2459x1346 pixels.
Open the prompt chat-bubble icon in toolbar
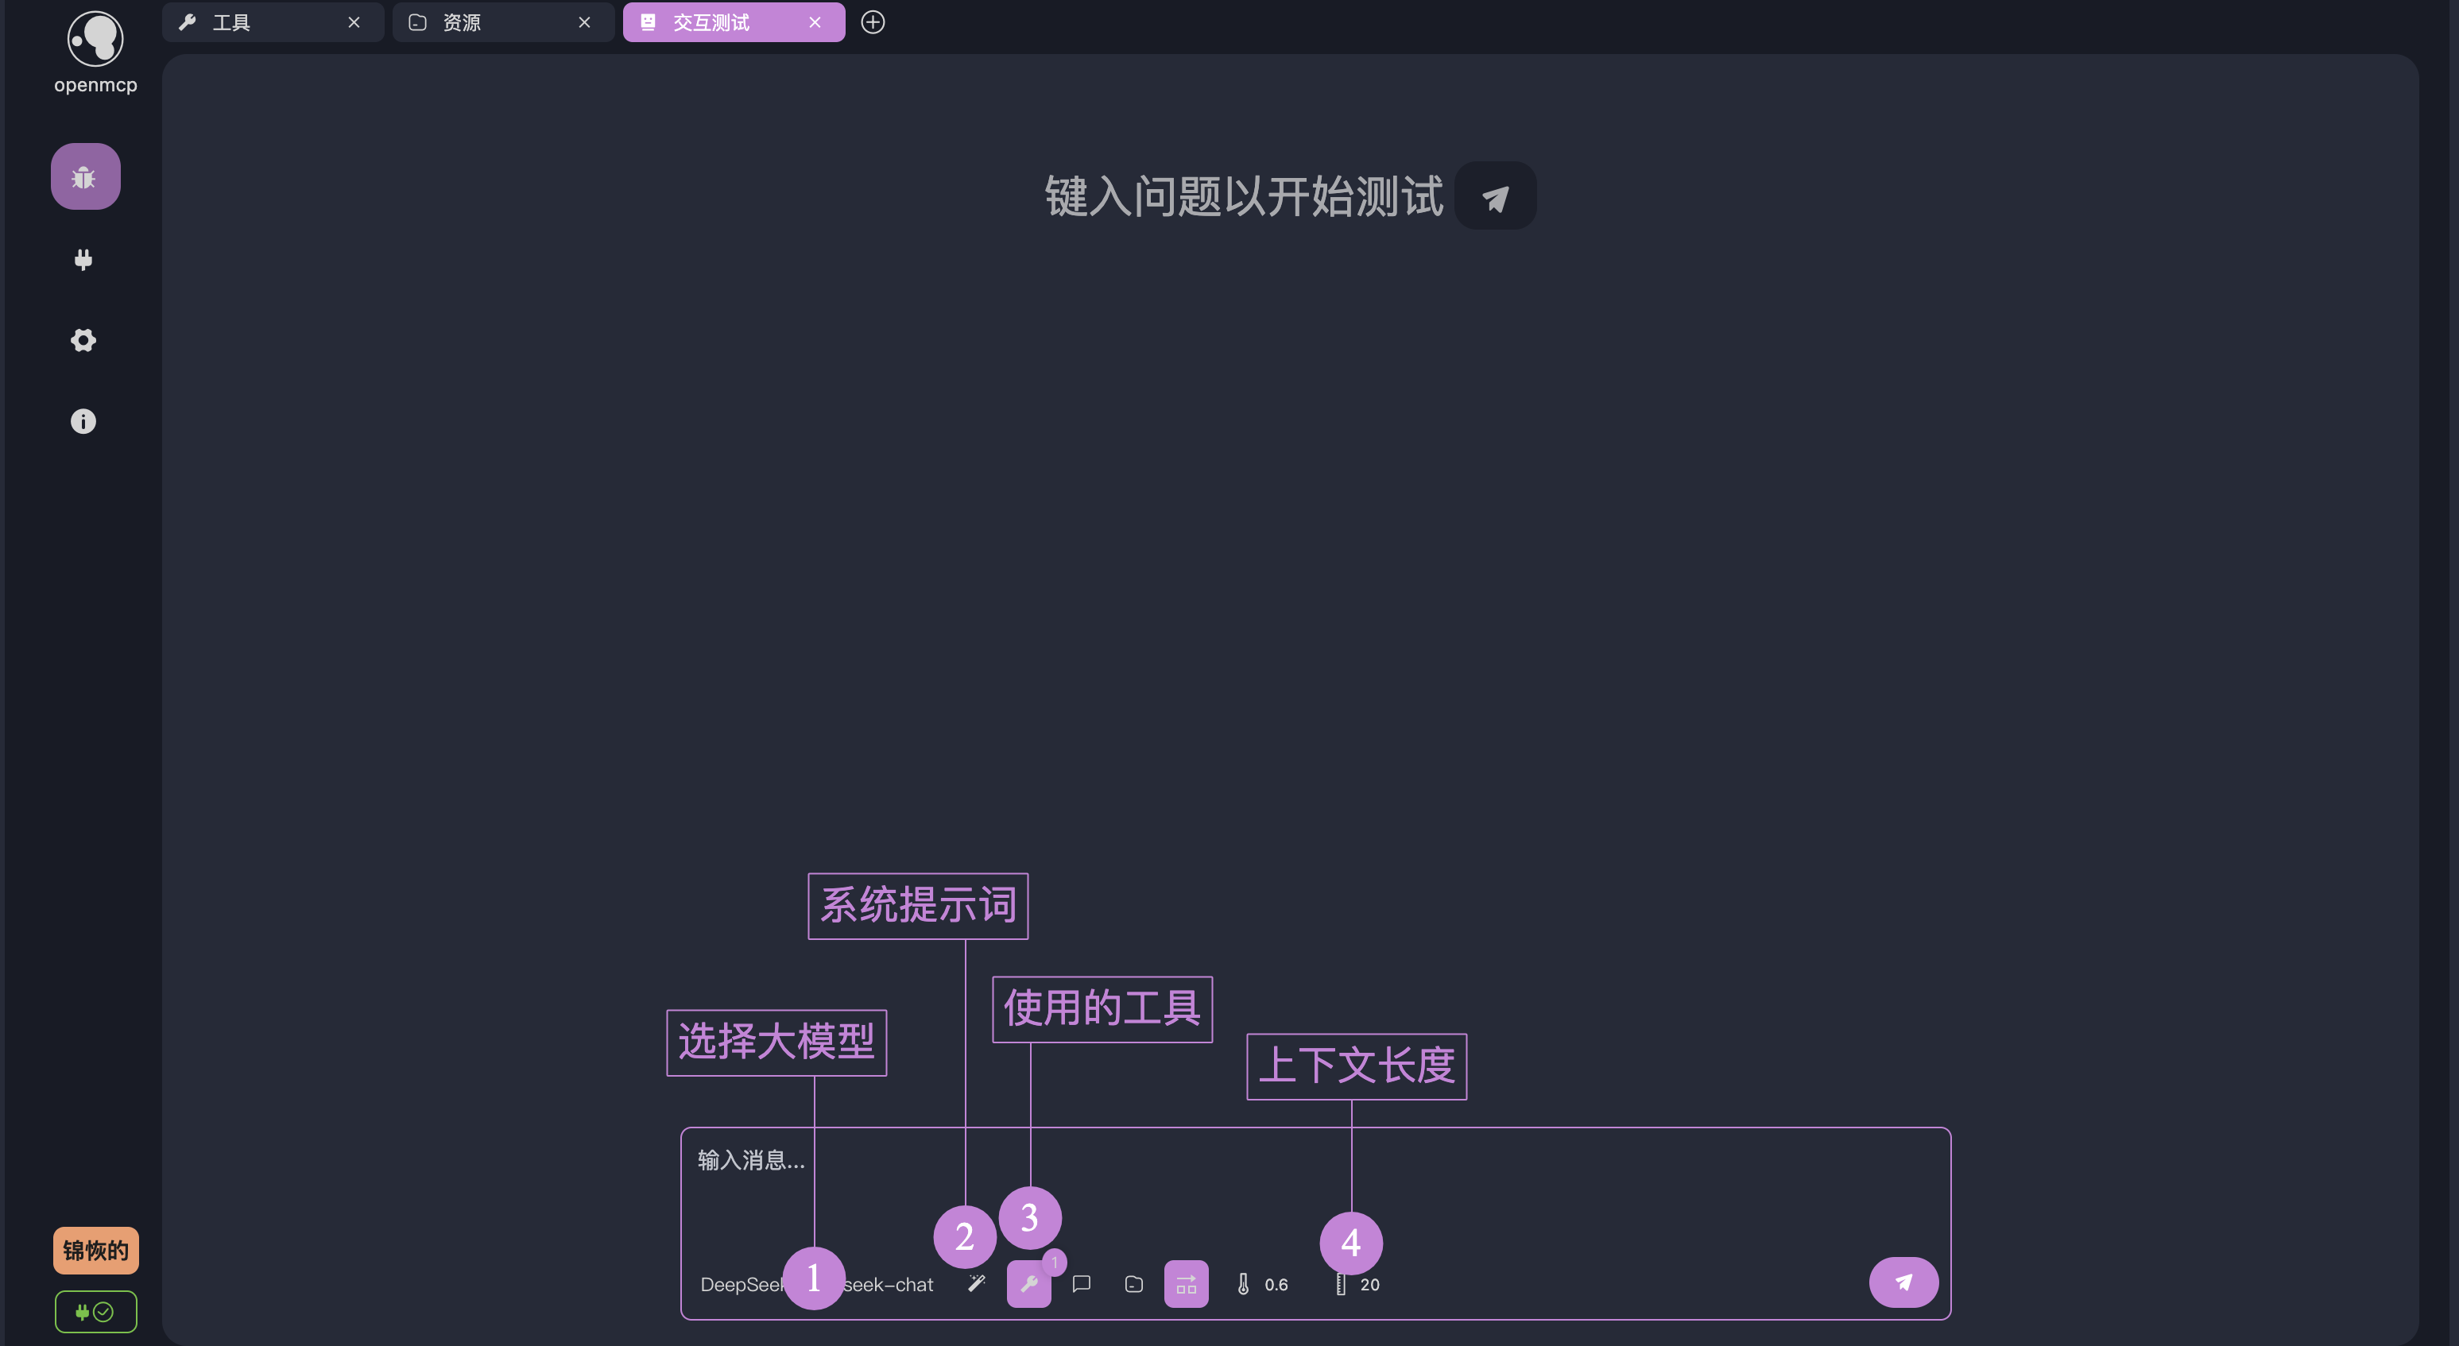[1082, 1284]
